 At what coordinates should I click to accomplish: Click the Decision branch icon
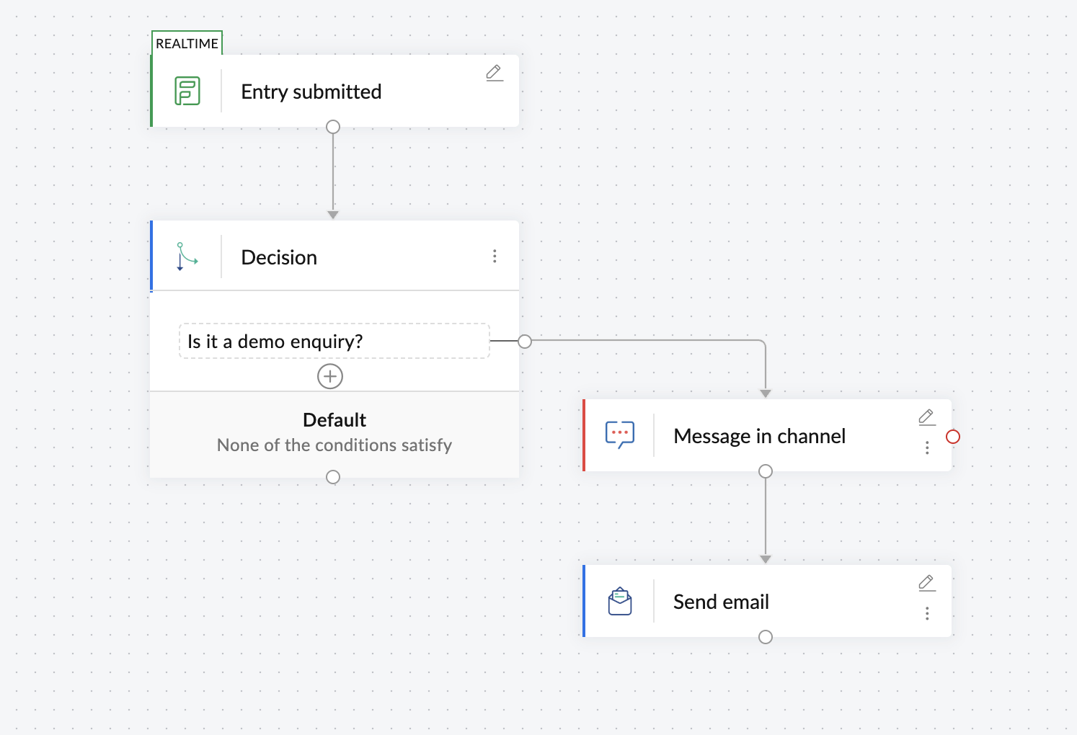coord(187,257)
